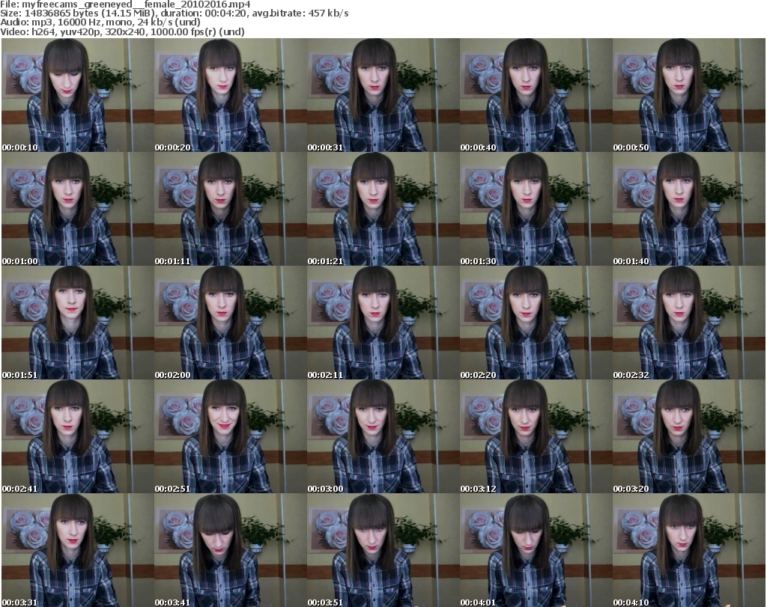Select the thumbnail frame stamped 00:00:20

(231, 95)
